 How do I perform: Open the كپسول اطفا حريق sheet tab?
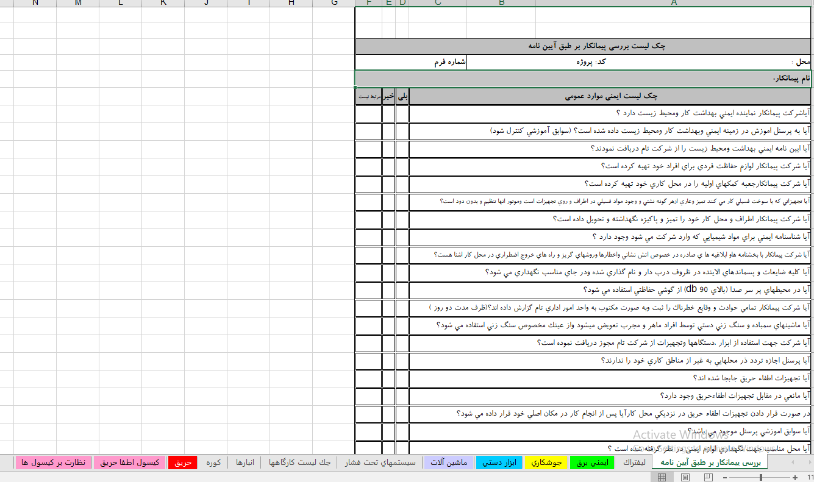[x=130, y=463]
